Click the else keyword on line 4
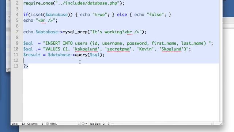 (122, 15)
